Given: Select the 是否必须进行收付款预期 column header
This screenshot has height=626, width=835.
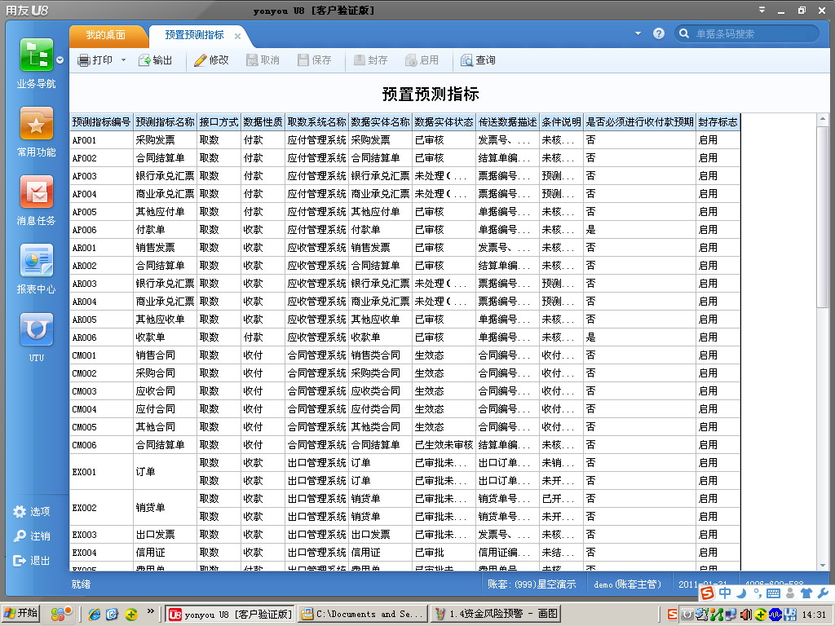Looking at the screenshot, I should (x=639, y=122).
